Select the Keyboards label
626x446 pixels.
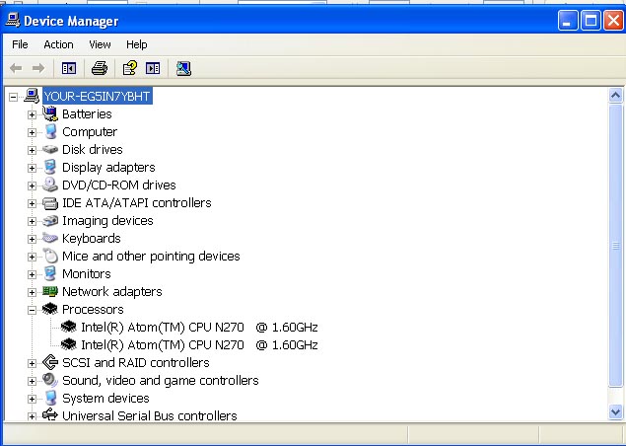92,238
